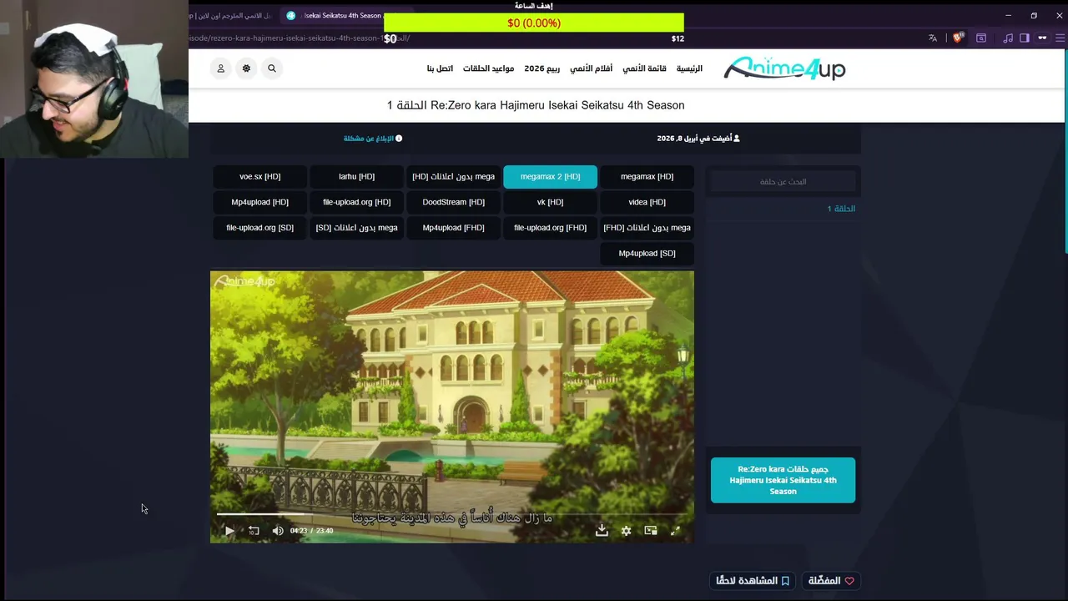This screenshot has height=601, width=1068.
Task: Toggle the browser sidebar panel icon
Action: point(1025,38)
